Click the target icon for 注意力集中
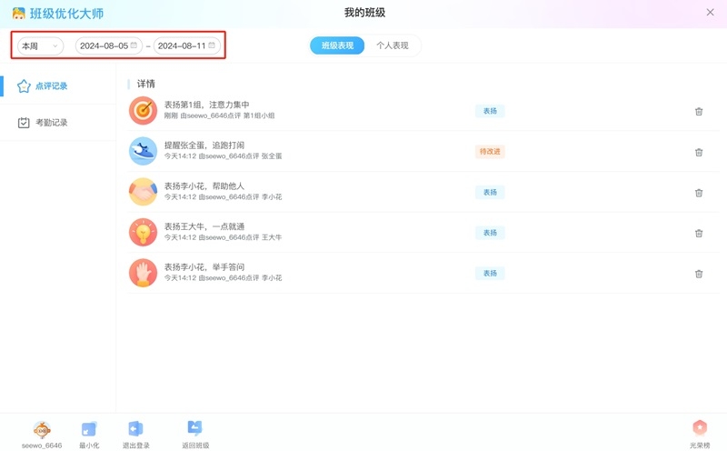 pos(143,110)
